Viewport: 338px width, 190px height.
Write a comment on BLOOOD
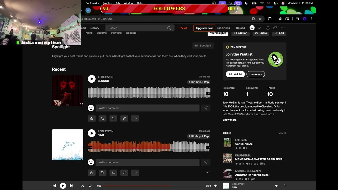(x=147, y=108)
